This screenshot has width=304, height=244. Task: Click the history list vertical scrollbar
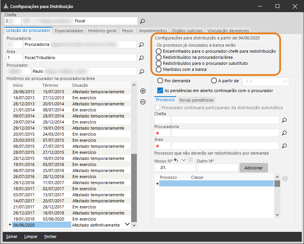pos(134,188)
